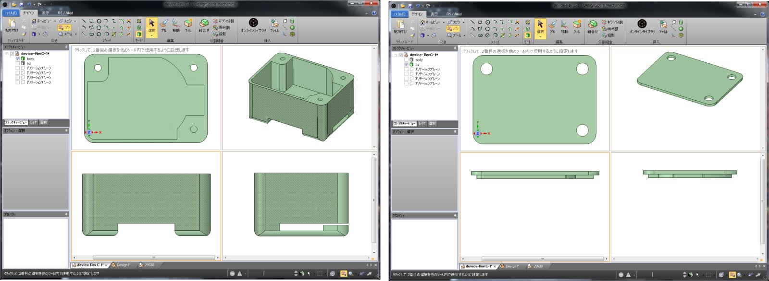Check the body checkbox in right window tree
This screenshot has height=281, width=769.
pos(407,60)
